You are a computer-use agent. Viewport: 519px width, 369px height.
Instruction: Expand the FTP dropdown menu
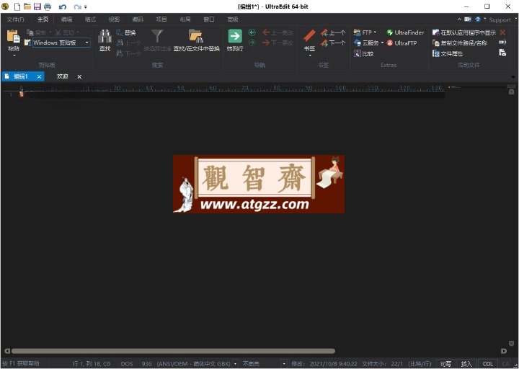click(375, 32)
